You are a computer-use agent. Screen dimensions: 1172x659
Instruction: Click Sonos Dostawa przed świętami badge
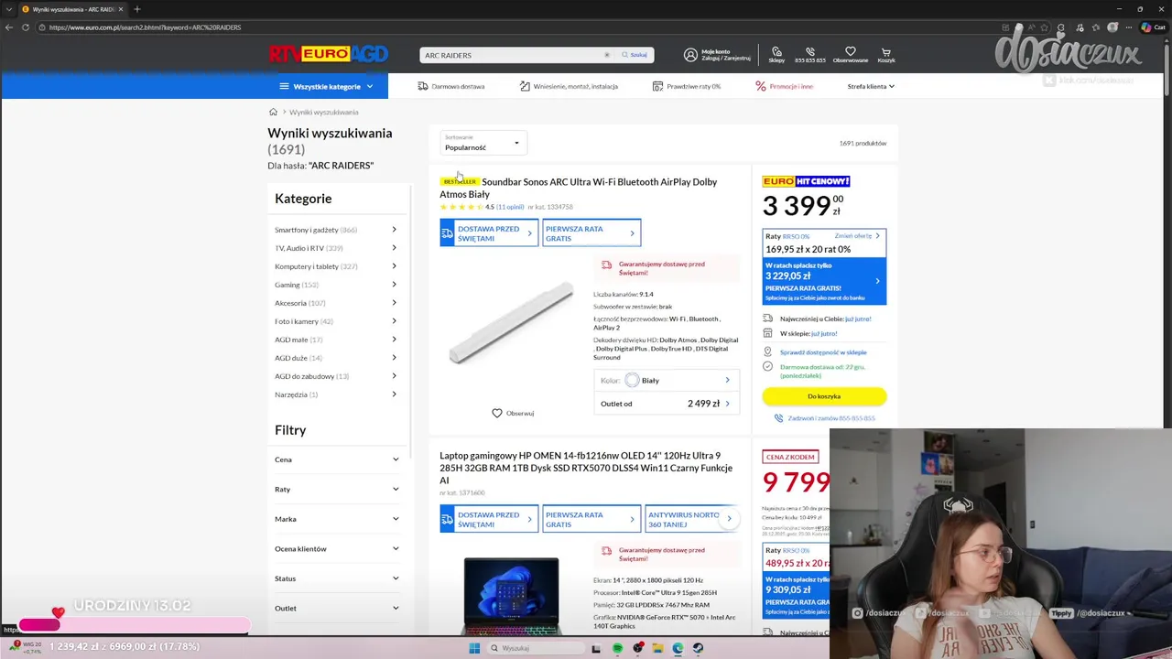click(x=489, y=233)
